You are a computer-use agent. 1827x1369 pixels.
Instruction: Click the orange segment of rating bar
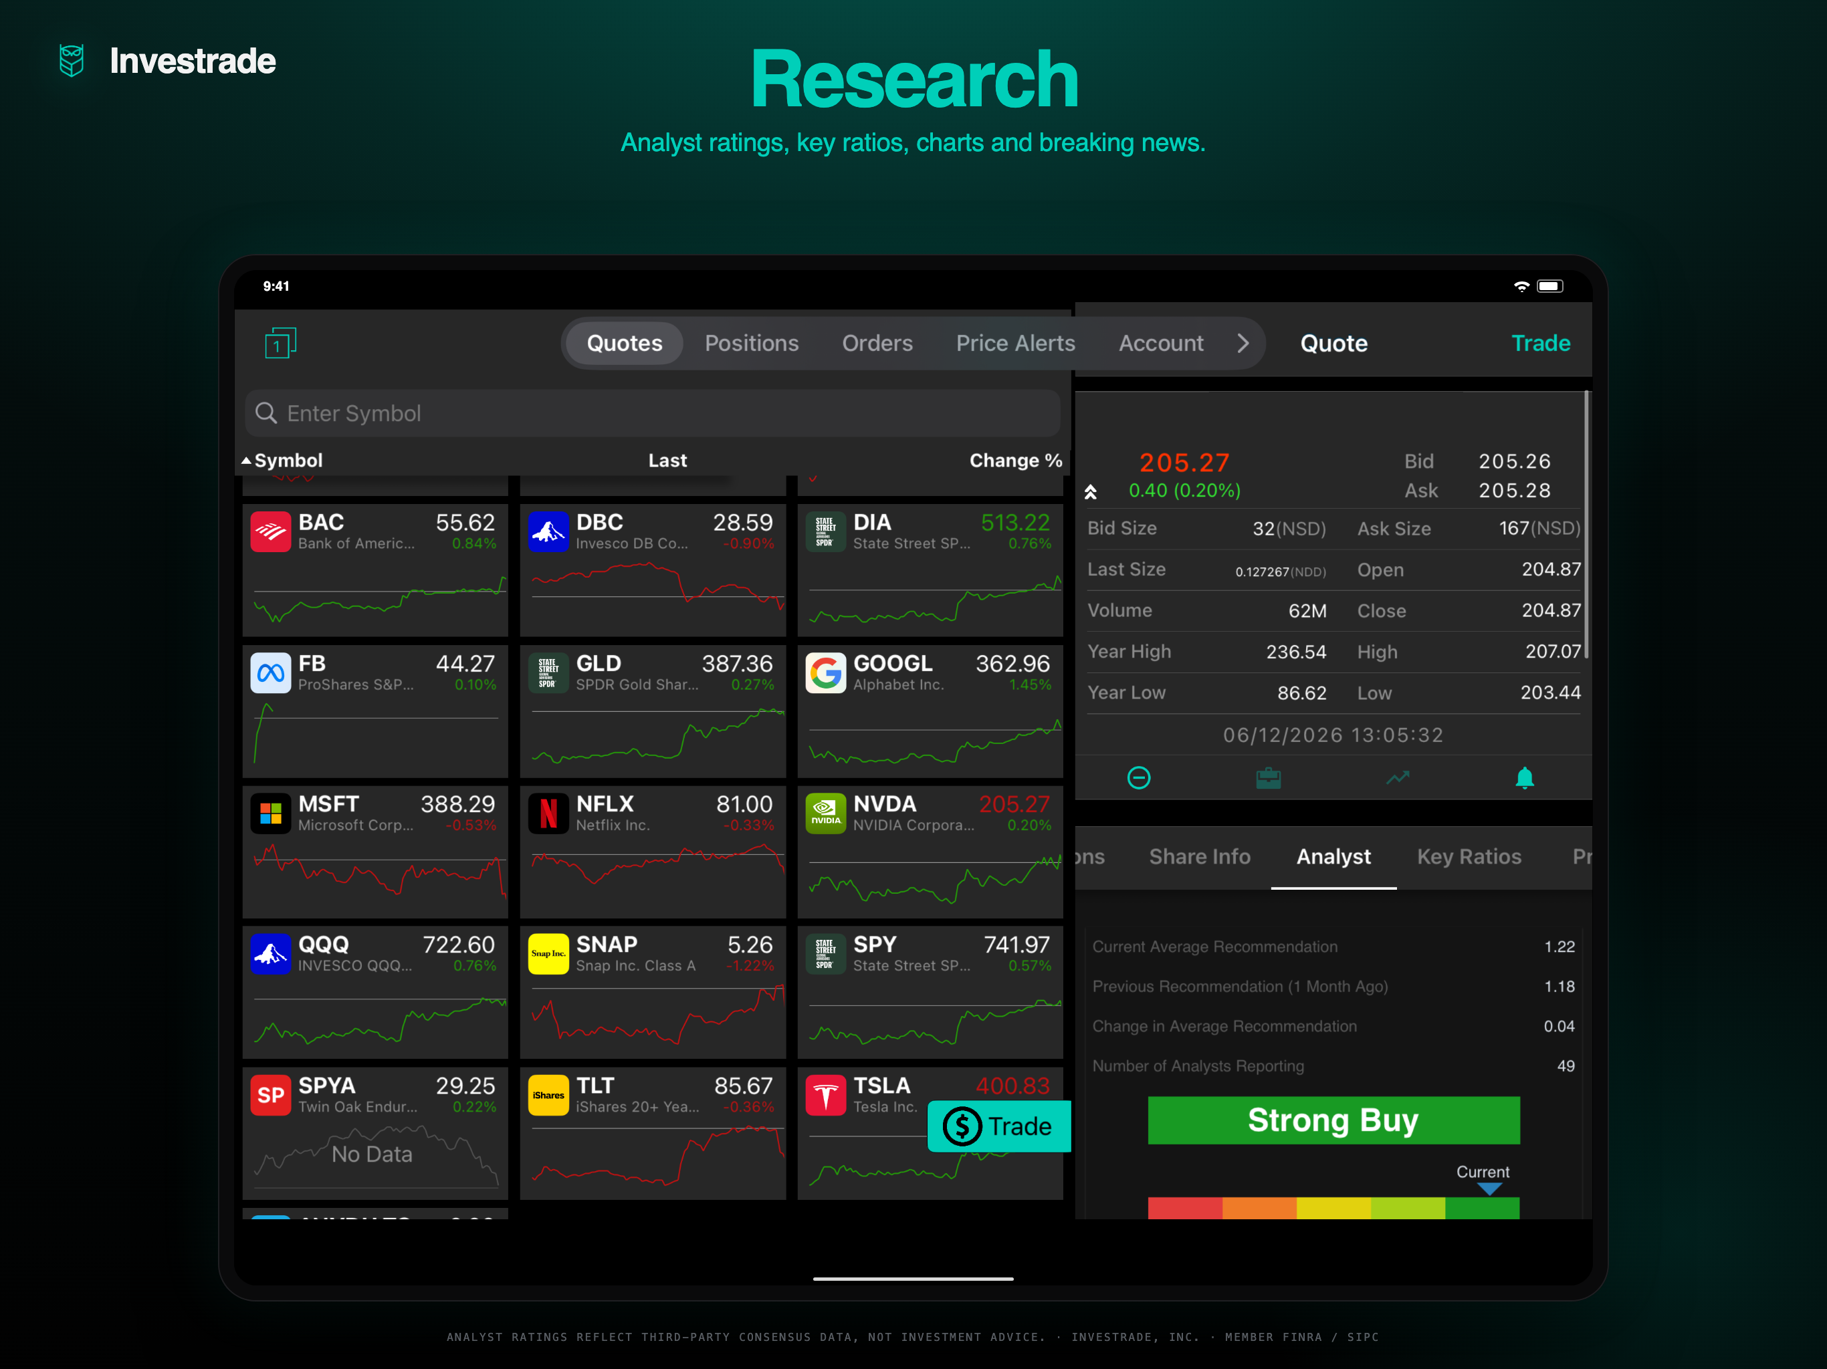[x=1259, y=1208]
